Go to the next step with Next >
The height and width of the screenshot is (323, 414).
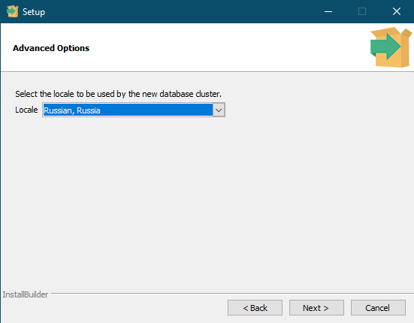point(316,308)
